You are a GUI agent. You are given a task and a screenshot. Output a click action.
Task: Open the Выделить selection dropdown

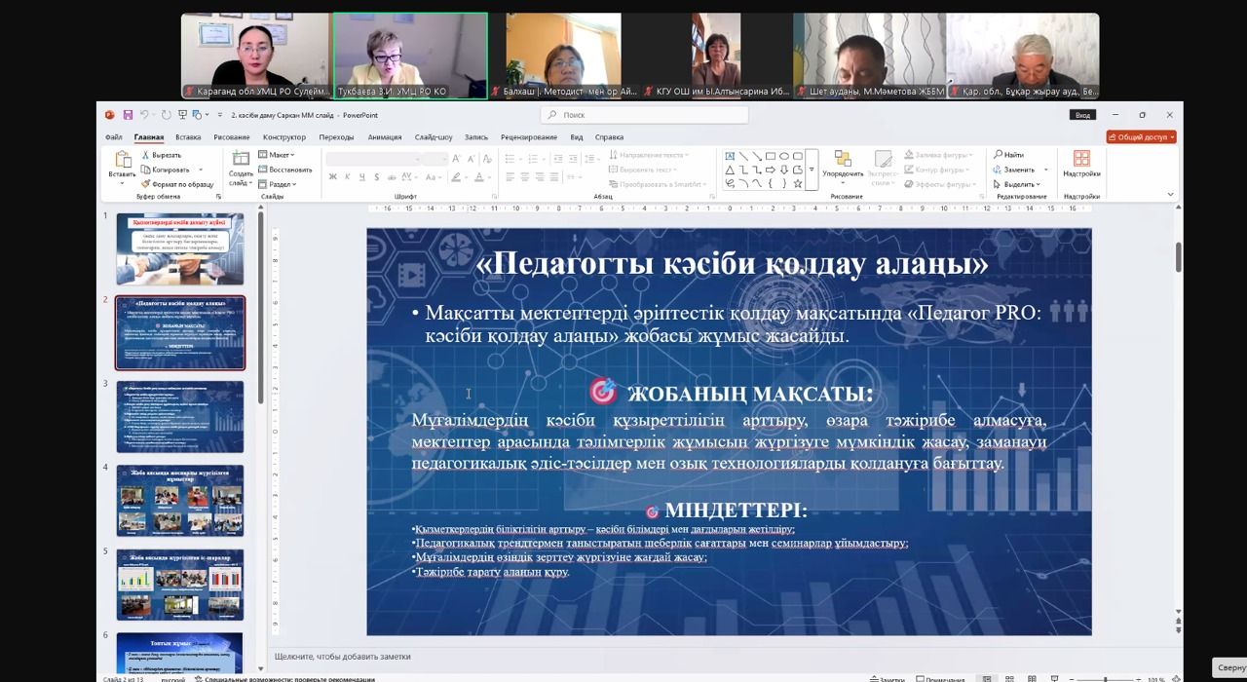tap(1016, 183)
